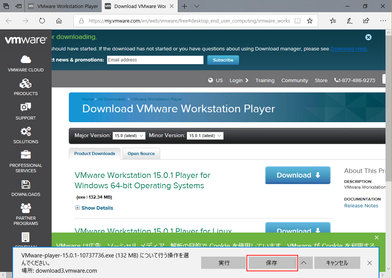Open the Release Notes link
This screenshot has height=278, width=392.
pos(361,205)
